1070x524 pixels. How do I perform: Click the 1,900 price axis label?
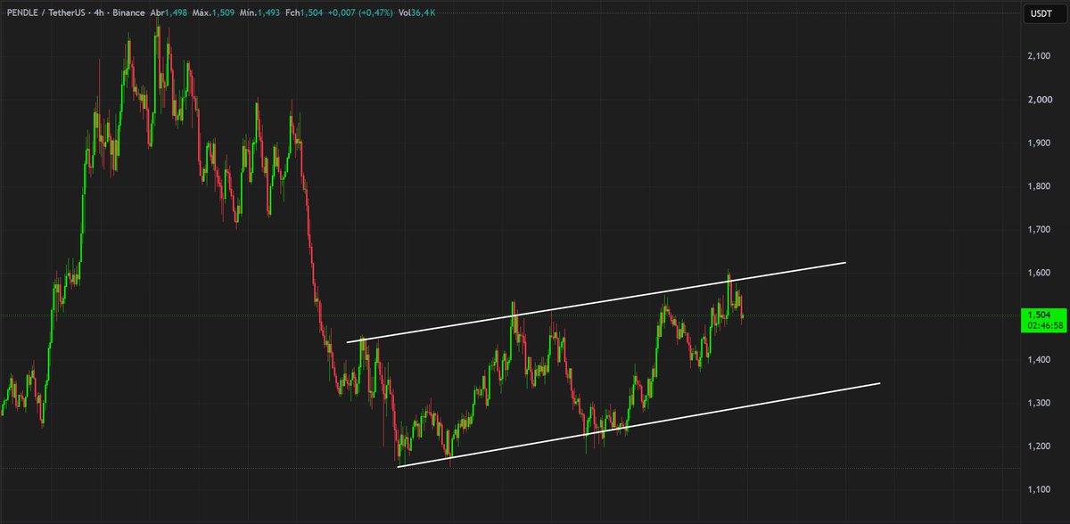pyautogui.click(x=1038, y=143)
